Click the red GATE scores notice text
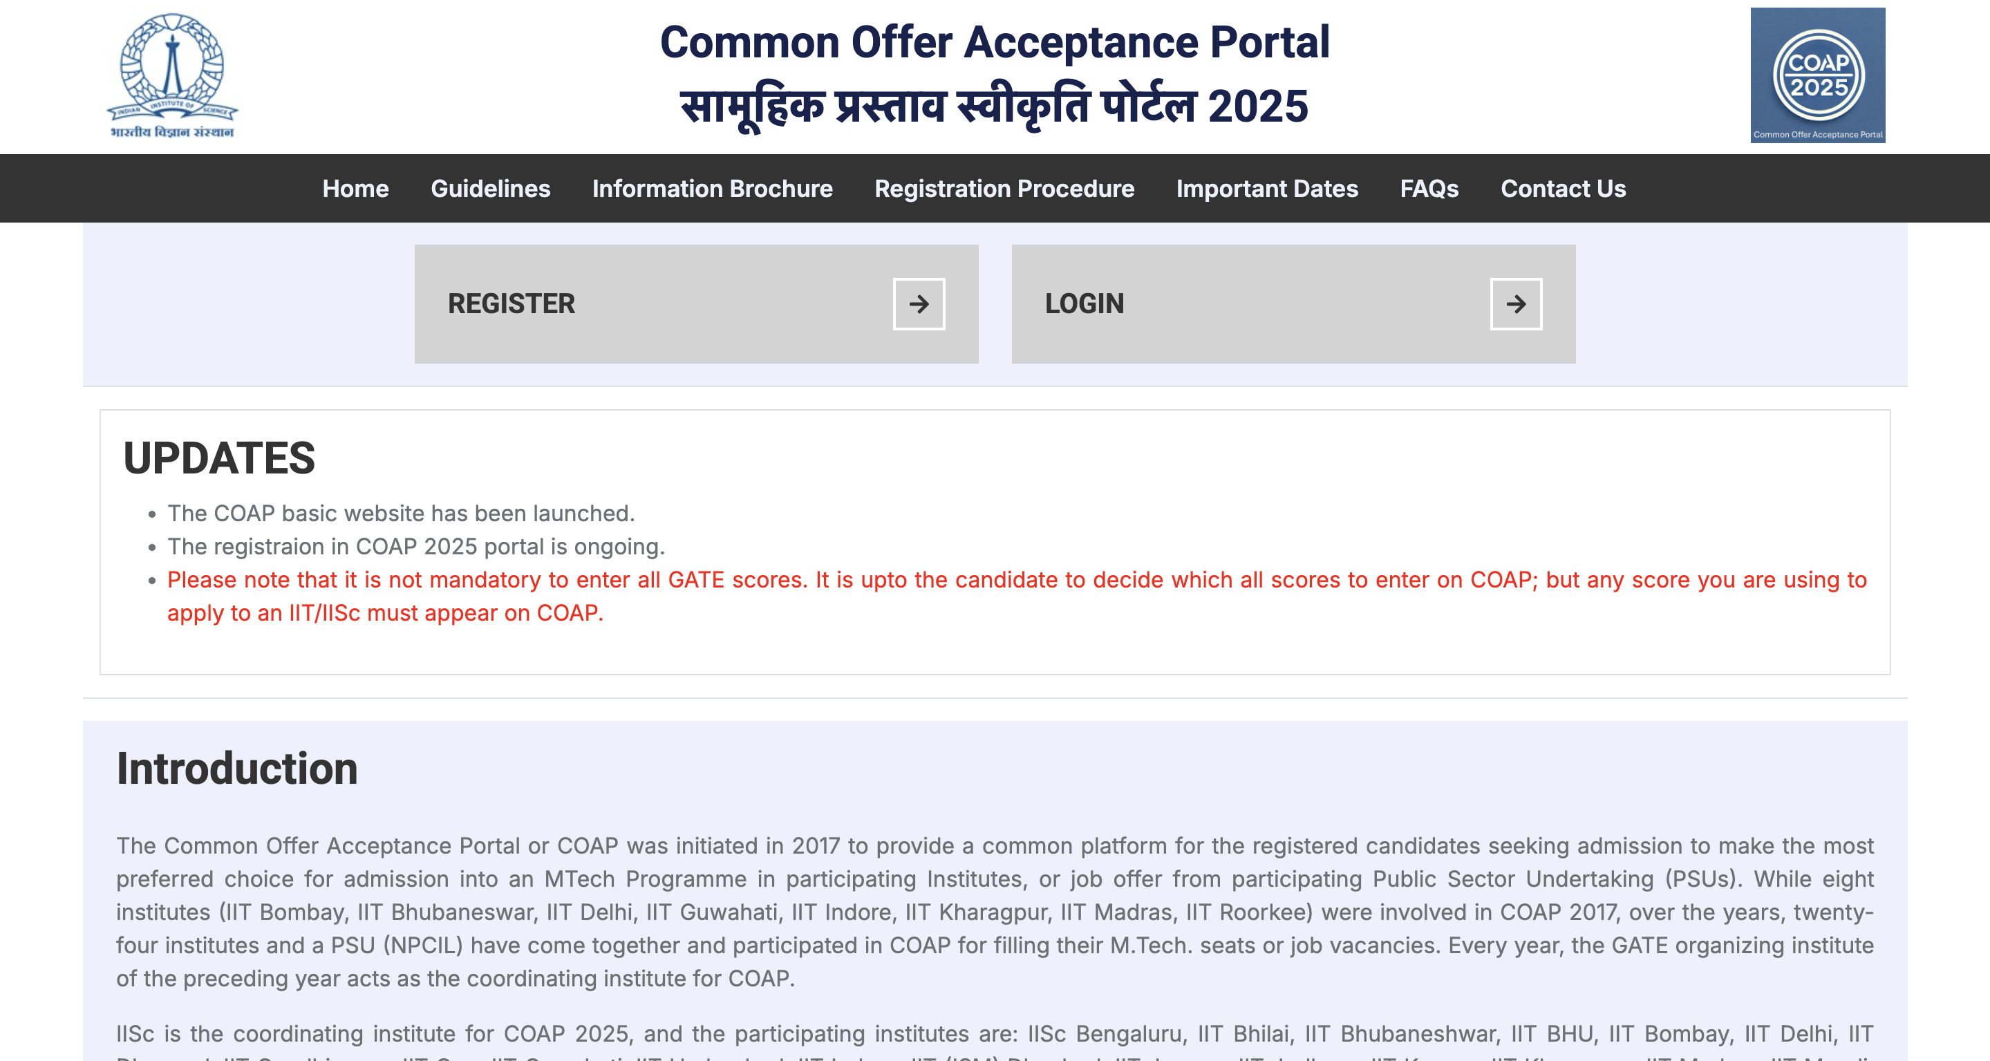 [1017, 596]
